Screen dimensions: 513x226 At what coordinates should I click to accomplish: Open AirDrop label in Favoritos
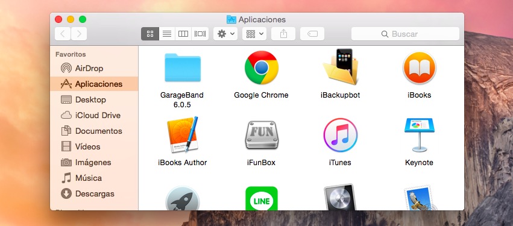[89, 68]
